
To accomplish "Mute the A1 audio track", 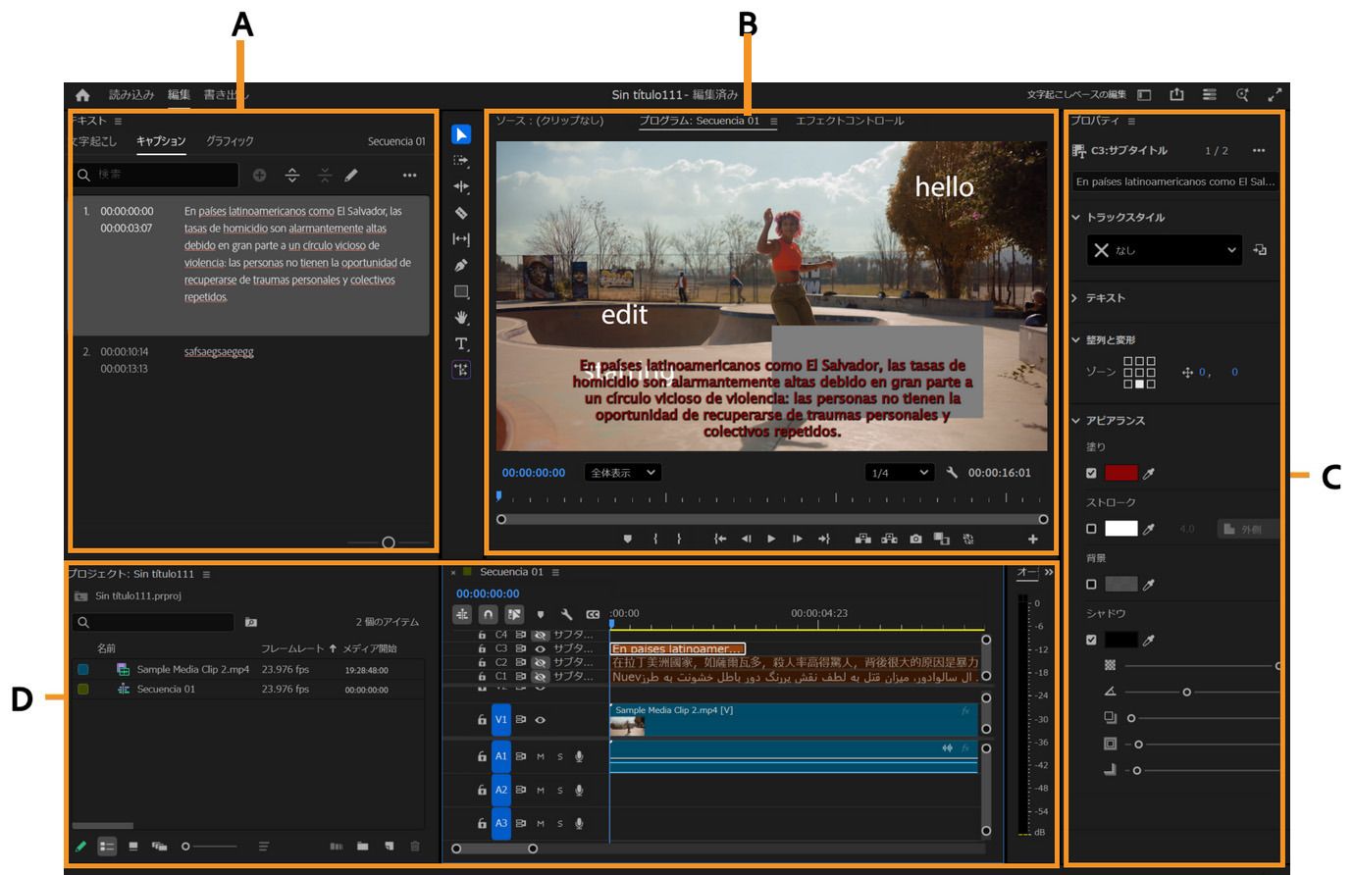I will pos(541,756).
